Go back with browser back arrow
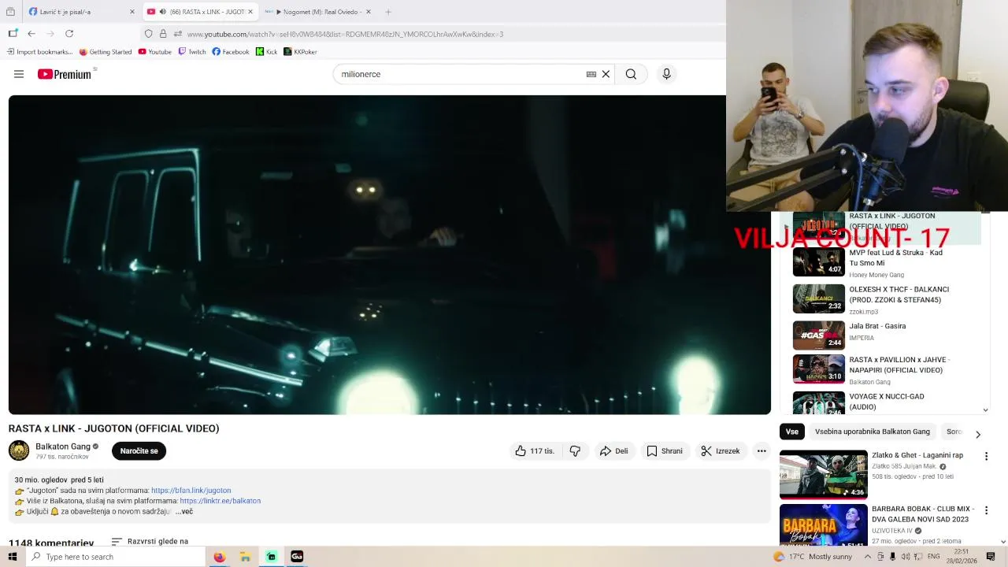The image size is (1008, 567). tap(31, 34)
